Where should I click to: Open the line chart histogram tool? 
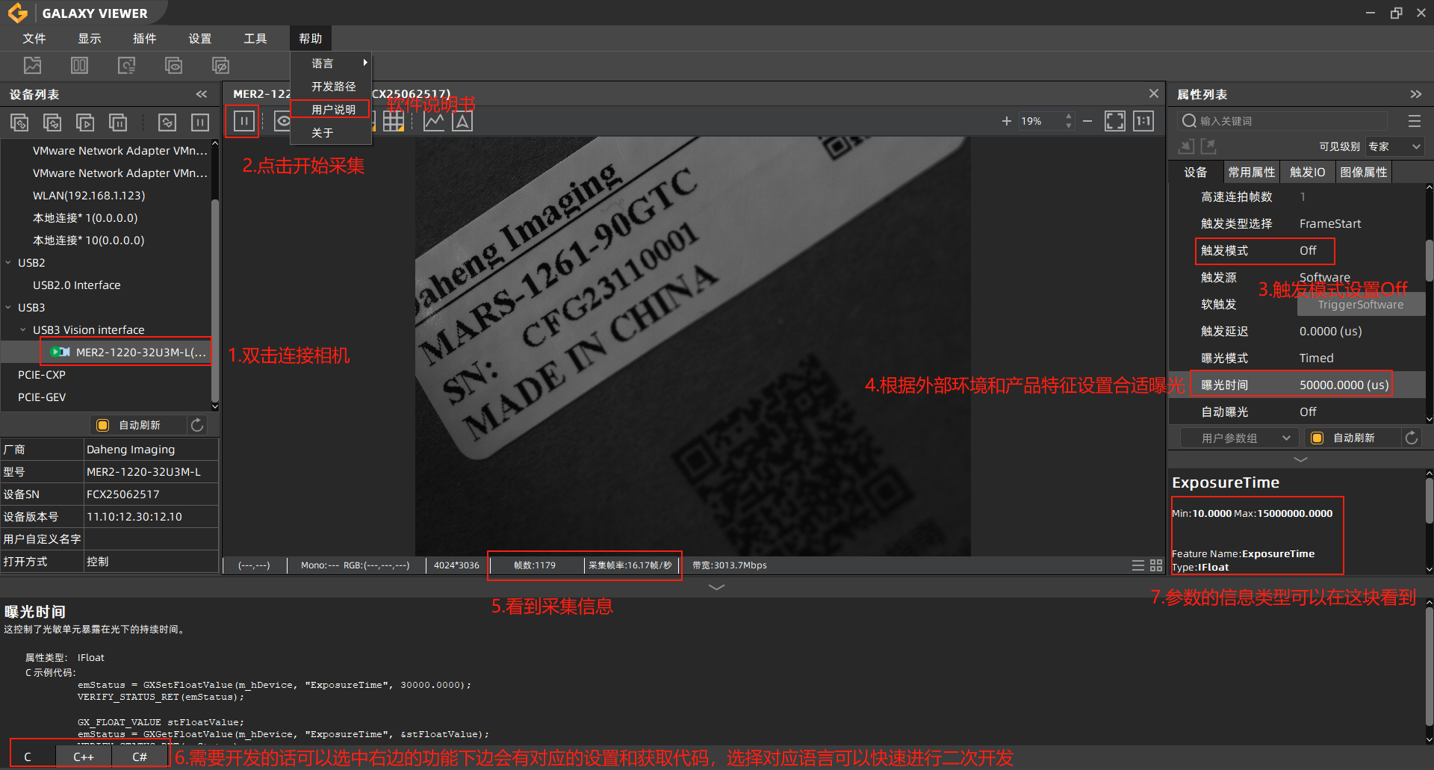coord(434,121)
